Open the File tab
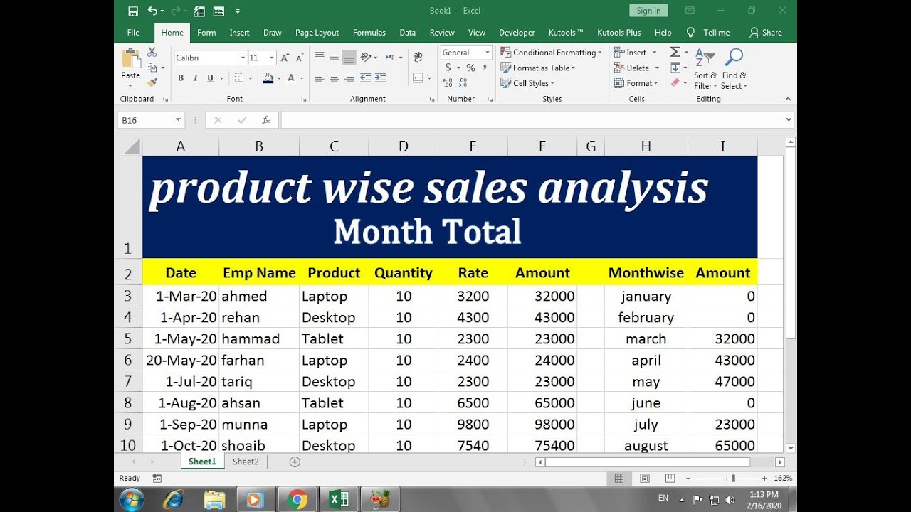The height and width of the screenshot is (512, 911). pyautogui.click(x=133, y=33)
